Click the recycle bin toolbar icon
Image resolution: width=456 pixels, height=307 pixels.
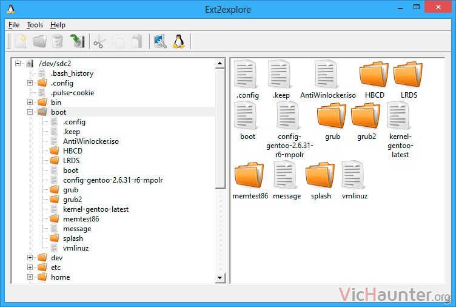click(x=58, y=41)
